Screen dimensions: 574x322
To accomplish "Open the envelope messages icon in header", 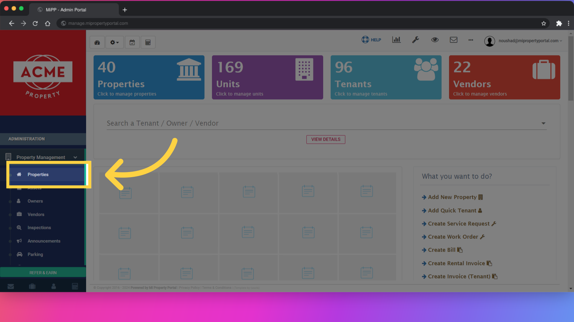I will click(x=454, y=40).
